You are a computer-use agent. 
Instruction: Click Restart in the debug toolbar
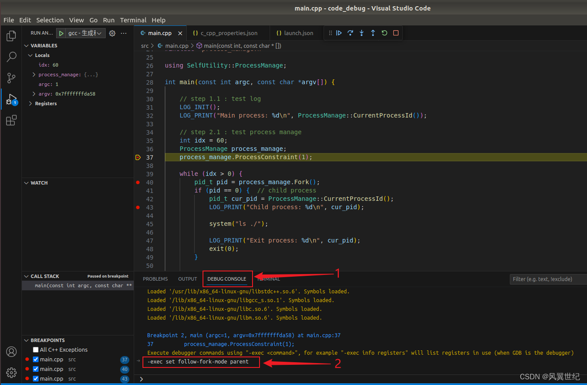click(384, 33)
